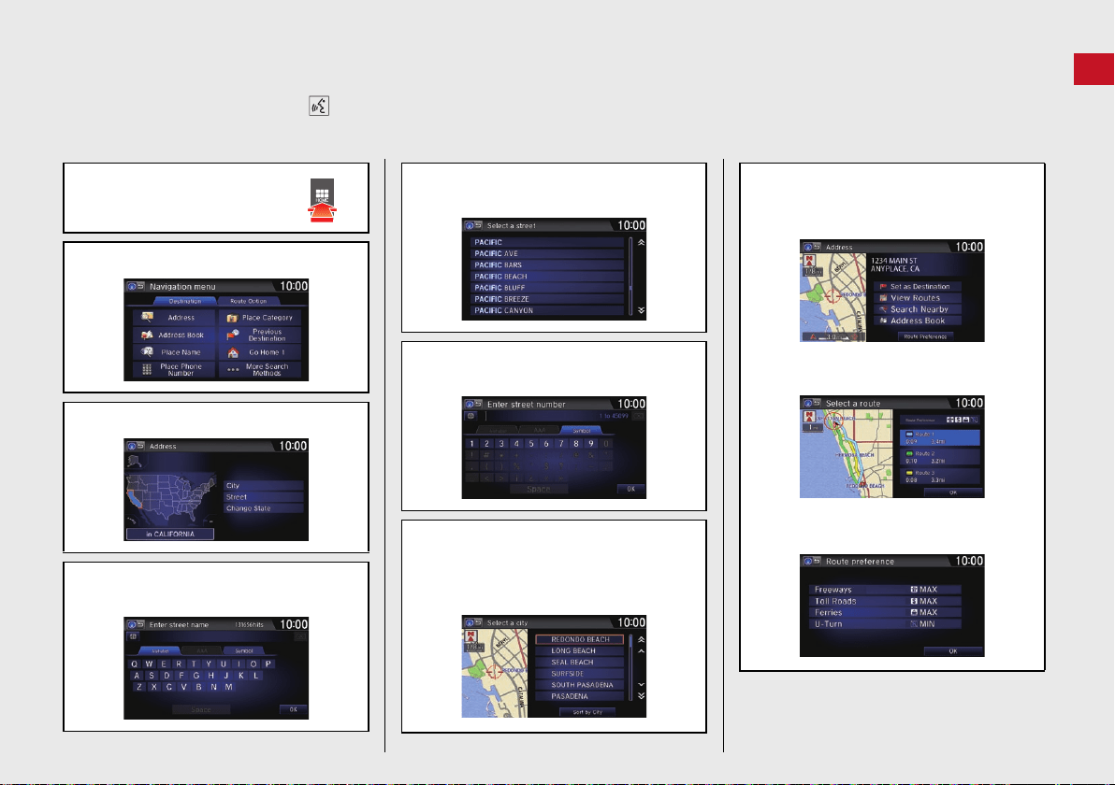Open More Search Methods option

[x=260, y=369]
